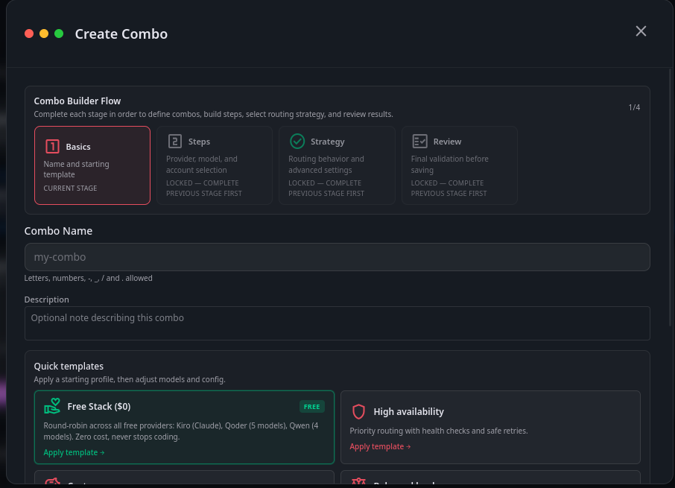Click the "1/4" stage counter
Viewport: 675px width, 488px height.
tap(634, 107)
